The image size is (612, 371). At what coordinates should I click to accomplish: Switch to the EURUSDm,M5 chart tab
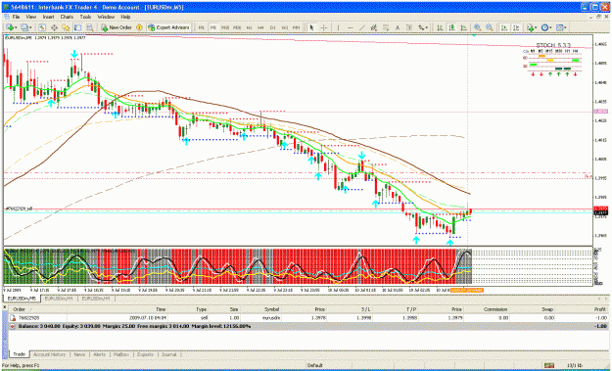coord(22,299)
